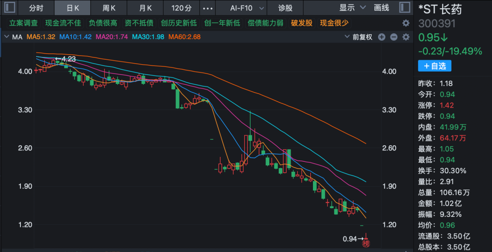Expand the 显示 dropdown
The height and width of the screenshot is (252, 492).
(x=353, y=8)
